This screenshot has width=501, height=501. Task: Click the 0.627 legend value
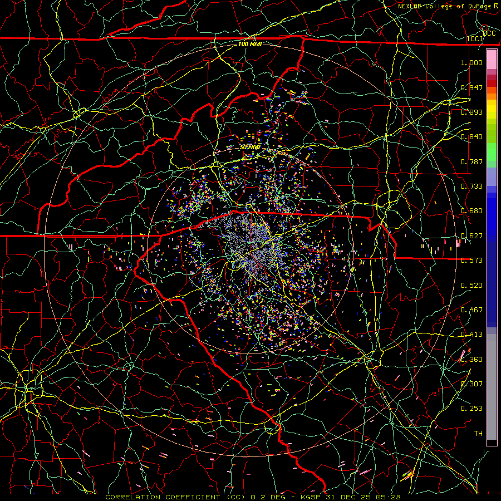(471, 236)
